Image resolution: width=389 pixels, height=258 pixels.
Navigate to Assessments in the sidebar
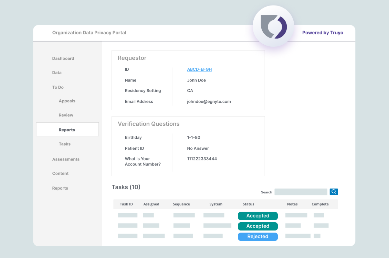coord(66,159)
